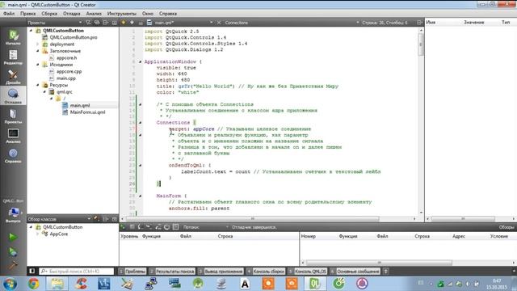The width and height of the screenshot is (517, 291).
Task: Click the debugger Step Into icon
Action: pos(149,227)
